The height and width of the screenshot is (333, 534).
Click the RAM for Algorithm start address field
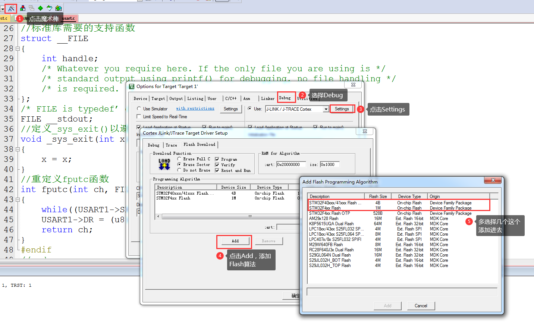[x=291, y=164]
